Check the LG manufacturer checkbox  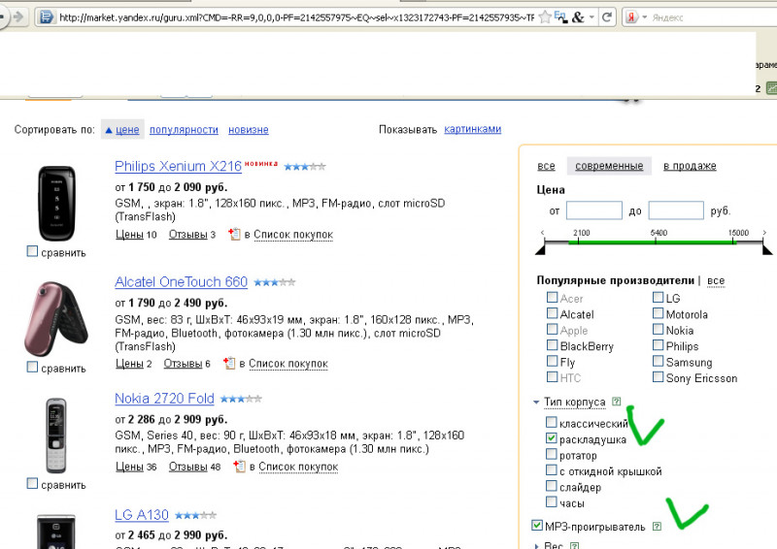click(x=659, y=297)
